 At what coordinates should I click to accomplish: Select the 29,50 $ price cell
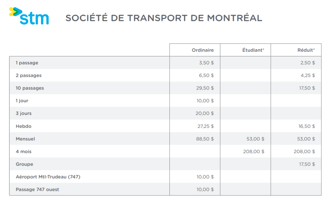(205, 88)
